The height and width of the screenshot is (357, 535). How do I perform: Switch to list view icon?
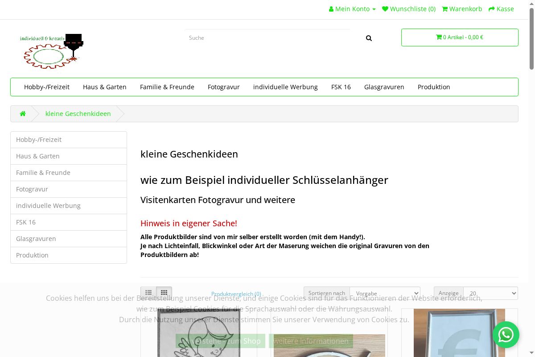(x=148, y=293)
